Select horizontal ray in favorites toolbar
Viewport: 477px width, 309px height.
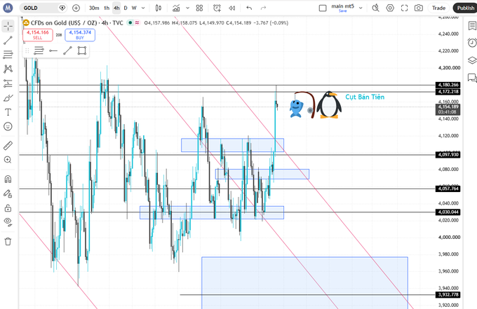53,50
